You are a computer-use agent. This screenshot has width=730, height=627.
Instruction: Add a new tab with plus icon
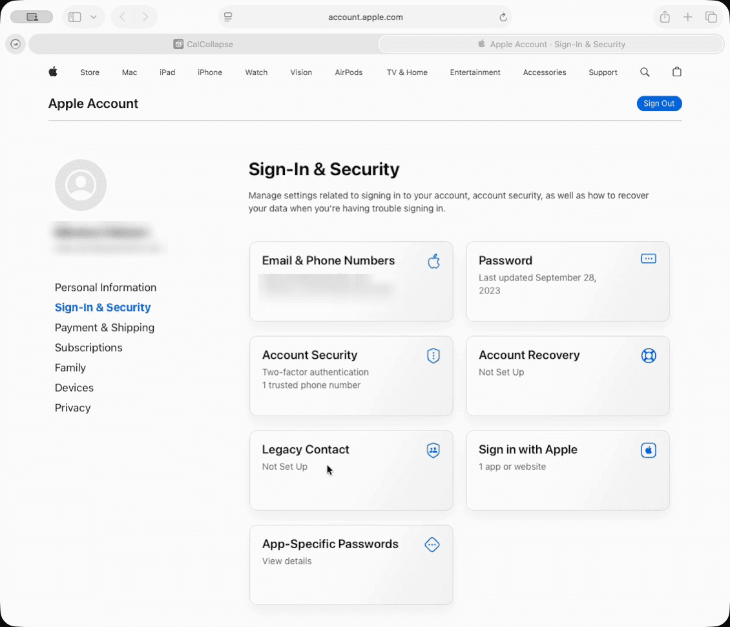pos(687,17)
